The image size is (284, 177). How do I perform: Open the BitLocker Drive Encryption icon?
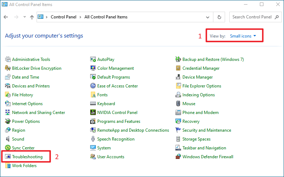coord(8,68)
